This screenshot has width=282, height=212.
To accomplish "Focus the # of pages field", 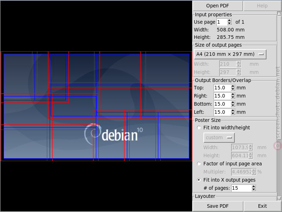I will (x=241, y=188).
